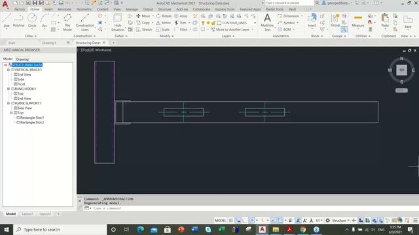The image size is (419, 235).
Task: Activate Ray Mode tool
Action: [67, 22]
